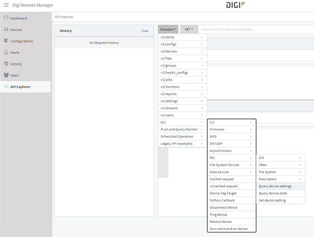Open Legacy API examples entry
This screenshot has width=314, height=237.
pos(182,144)
